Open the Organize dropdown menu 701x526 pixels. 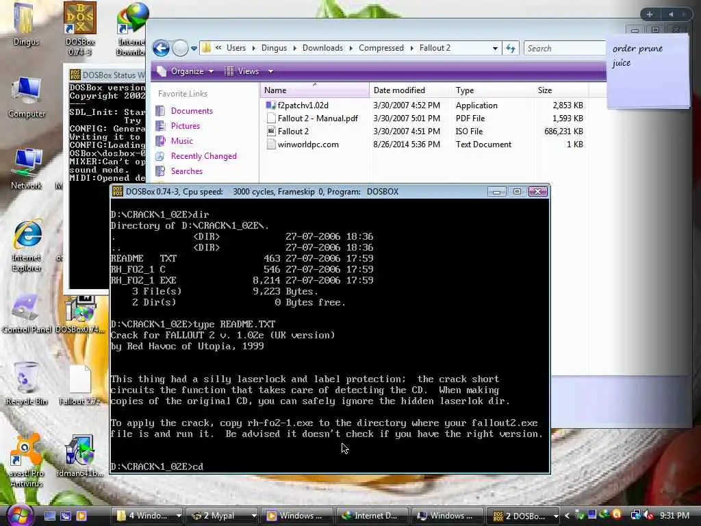tap(185, 71)
